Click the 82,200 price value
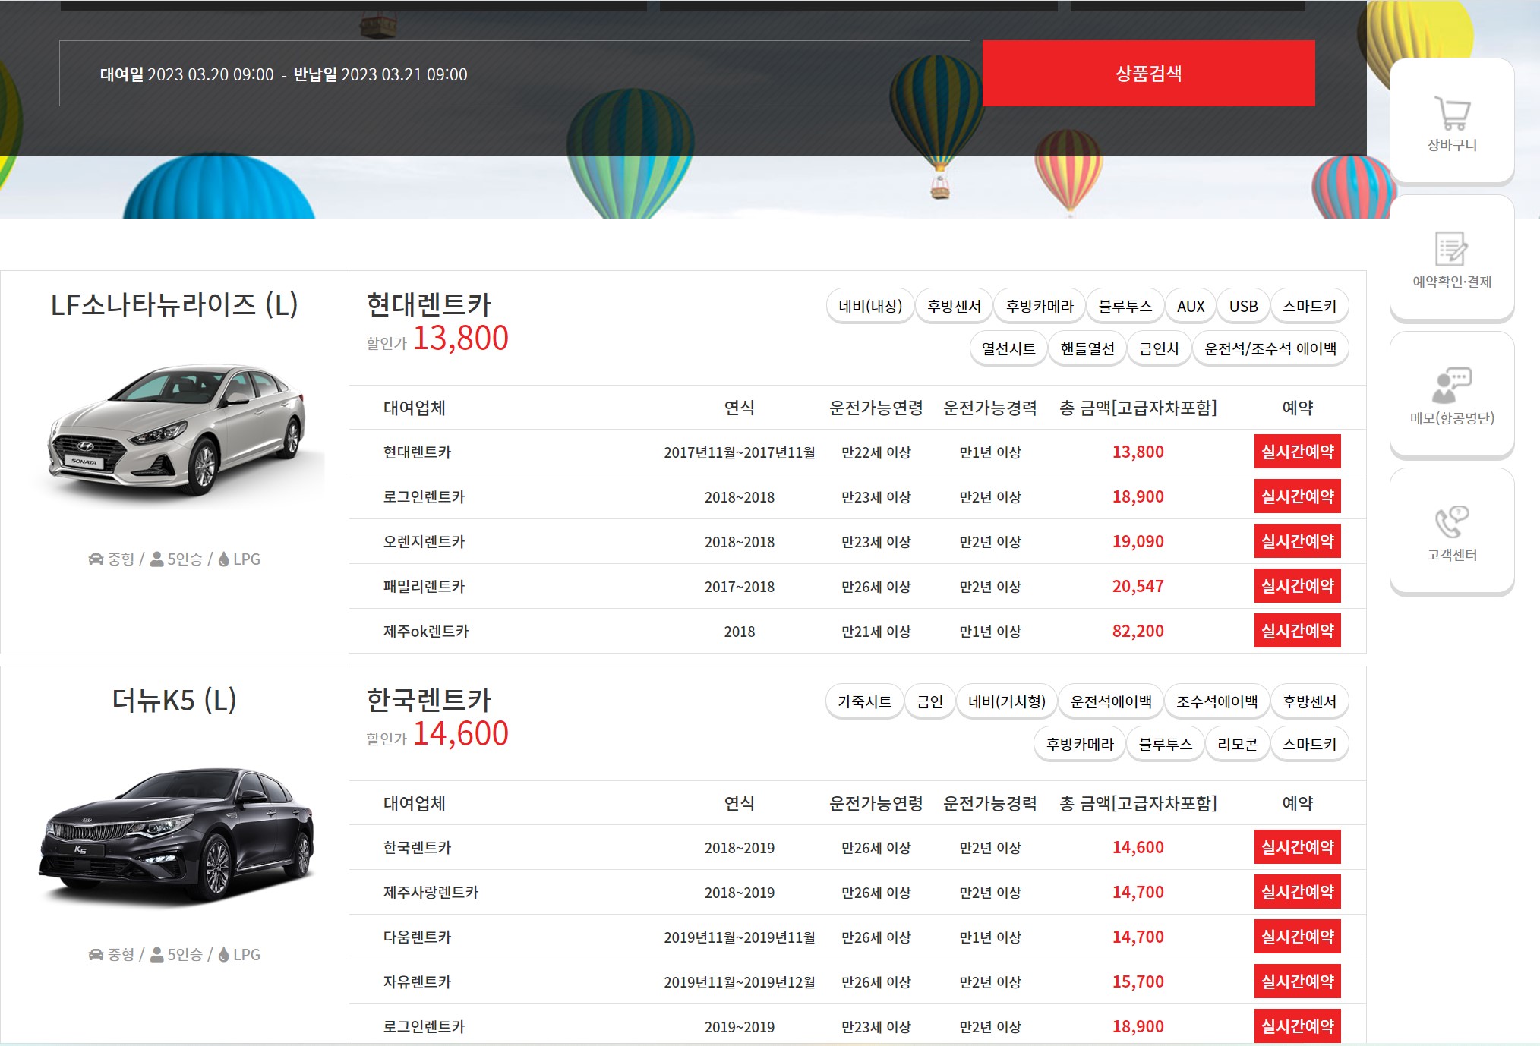The width and height of the screenshot is (1540, 1046). [1138, 632]
